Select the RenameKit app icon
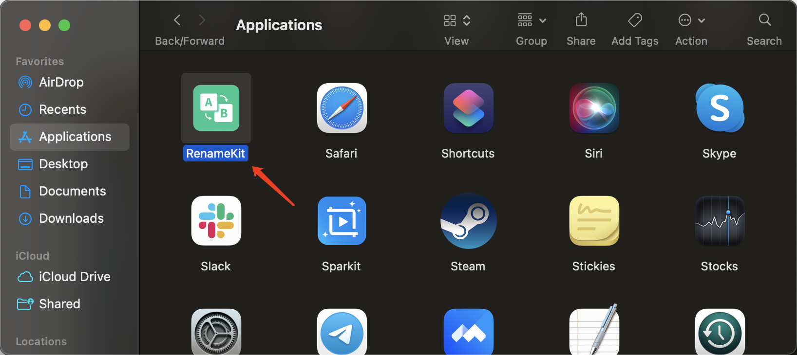 click(x=216, y=108)
